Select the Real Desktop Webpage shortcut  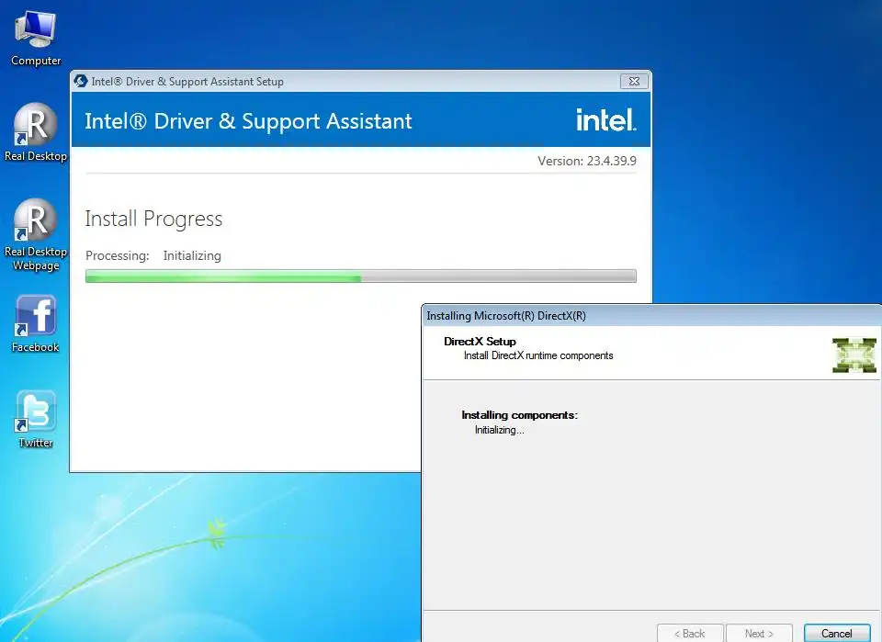point(36,235)
